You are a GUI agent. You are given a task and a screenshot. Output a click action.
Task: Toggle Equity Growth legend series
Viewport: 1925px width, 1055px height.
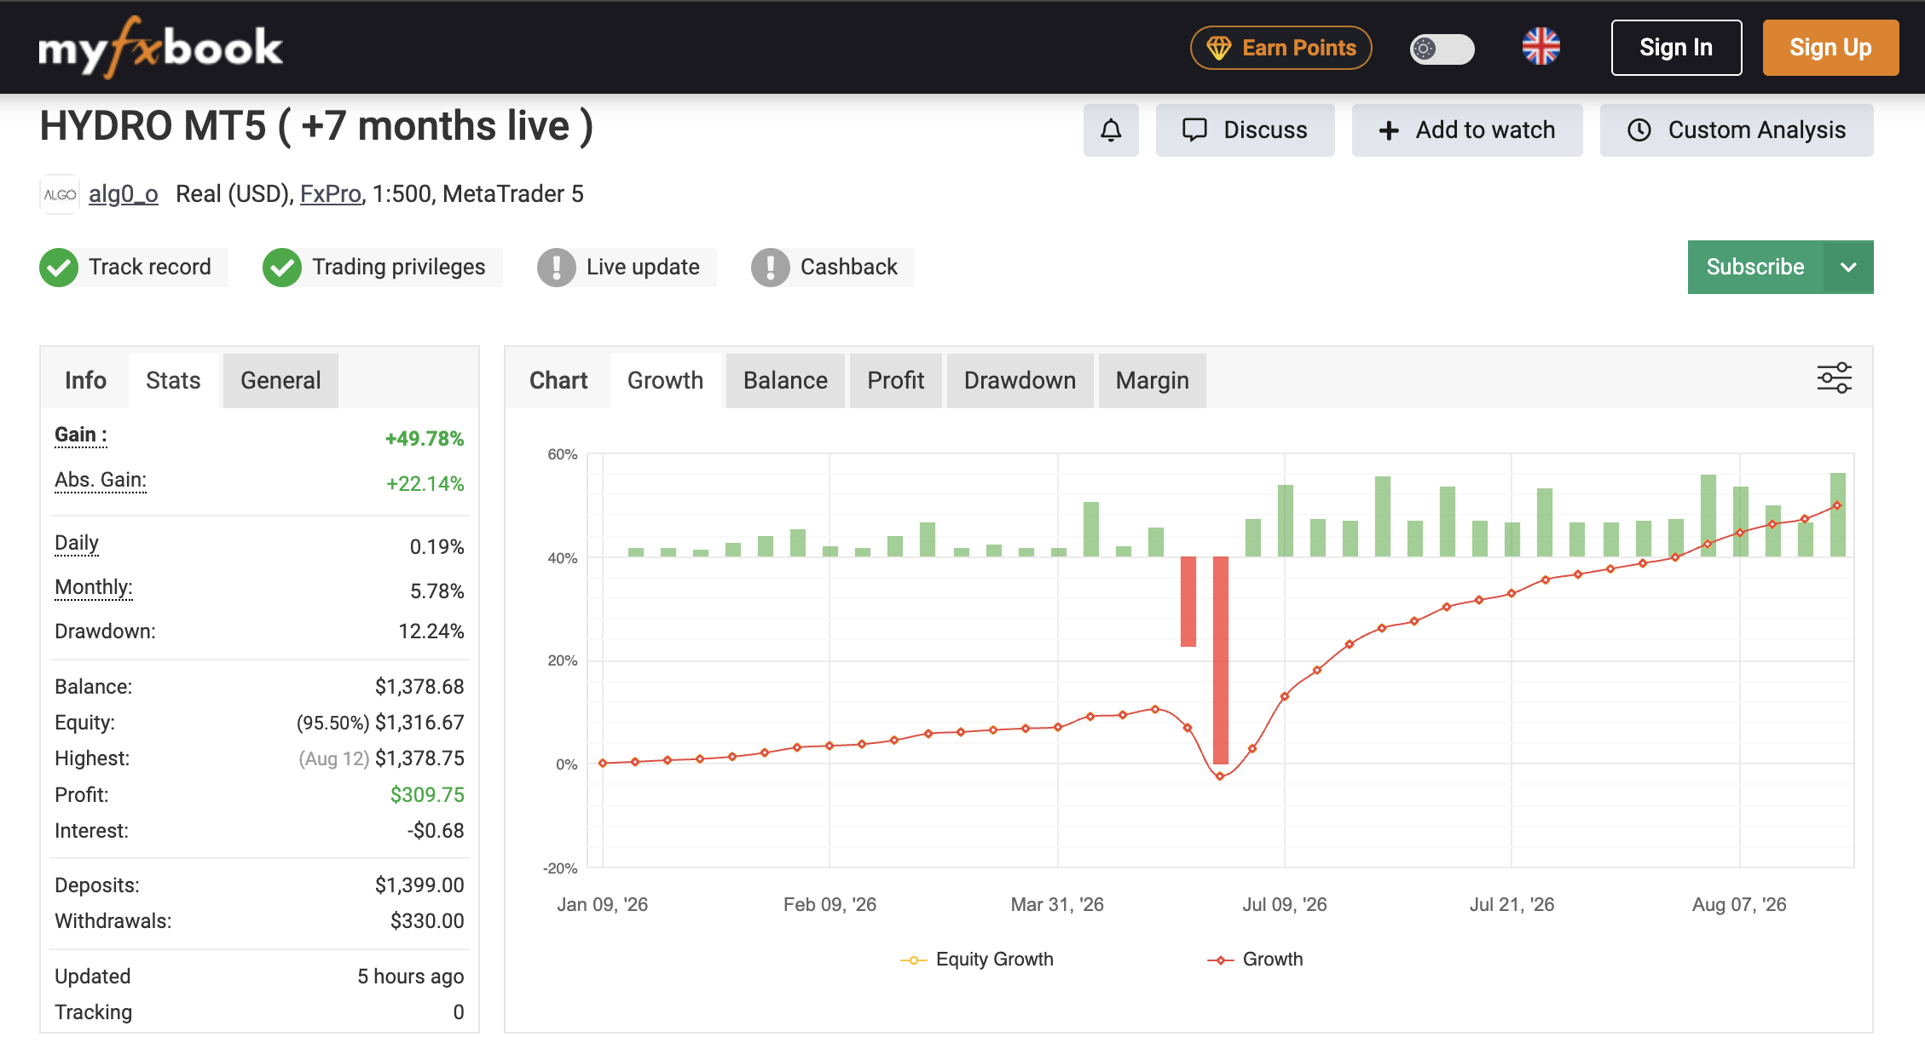[x=977, y=960]
